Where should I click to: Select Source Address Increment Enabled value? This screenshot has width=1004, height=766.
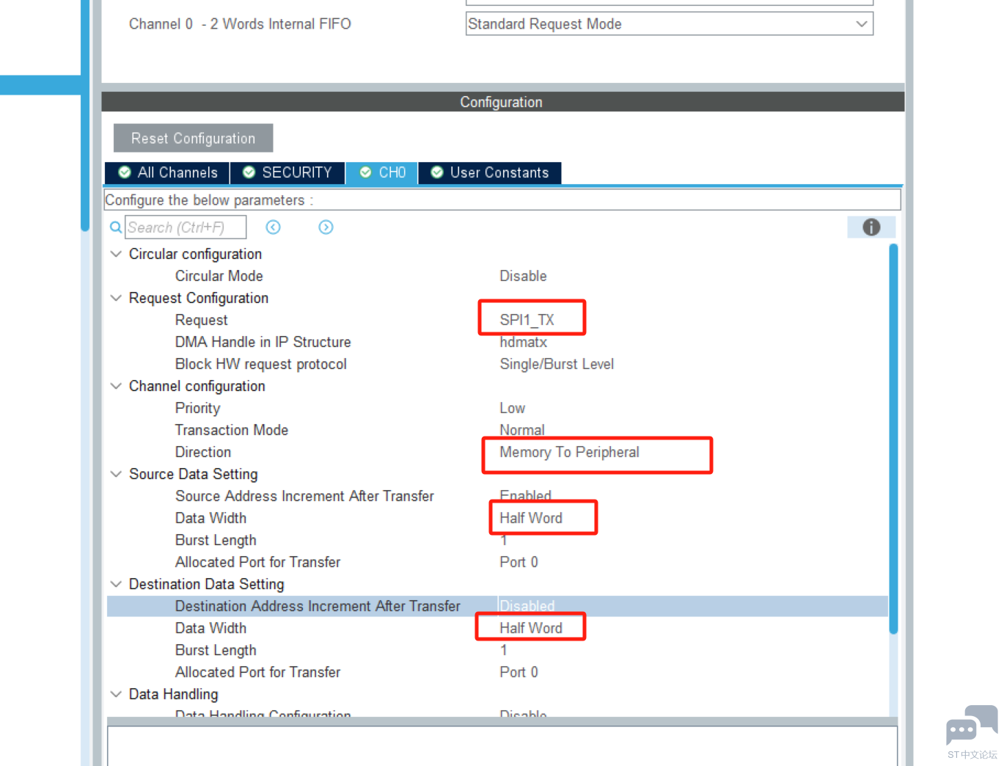[525, 496]
